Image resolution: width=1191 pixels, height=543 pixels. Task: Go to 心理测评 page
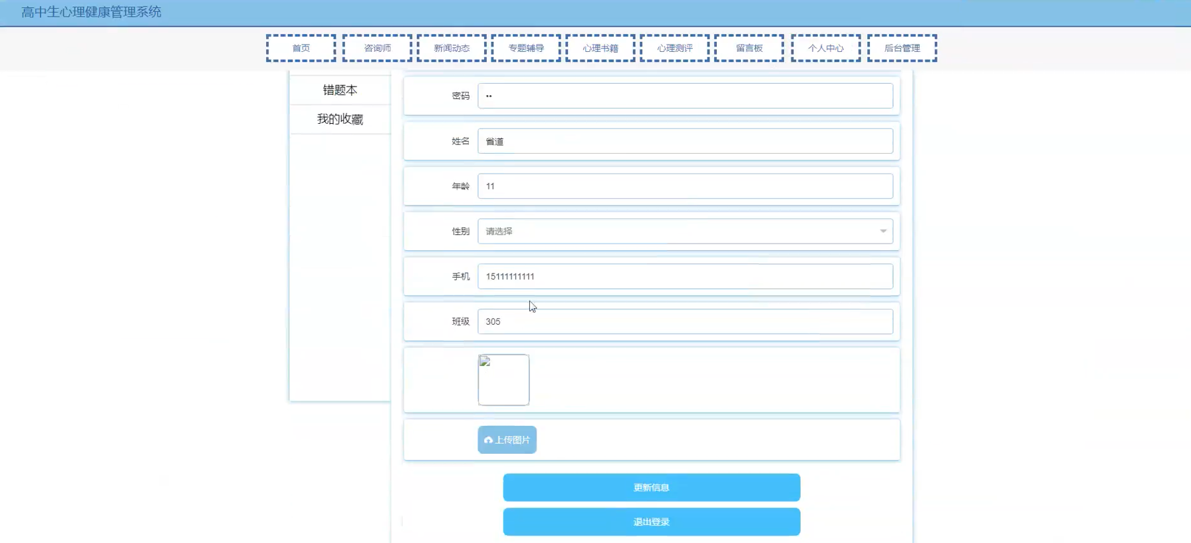[x=675, y=48]
